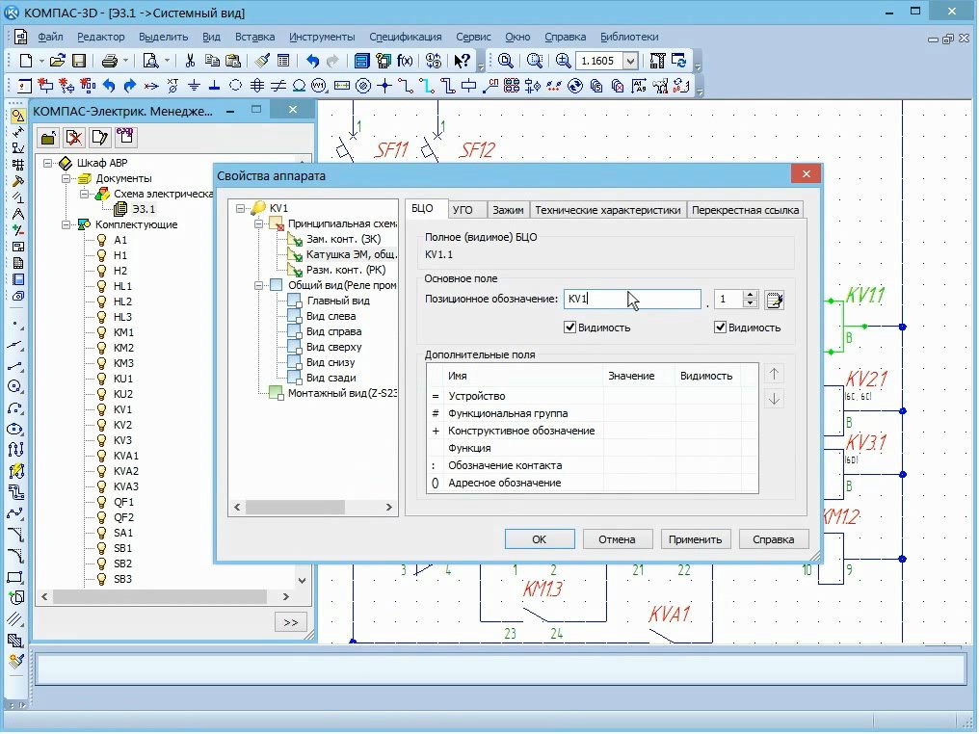Click the zoom-in magnifier next to scale box

pos(563,61)
